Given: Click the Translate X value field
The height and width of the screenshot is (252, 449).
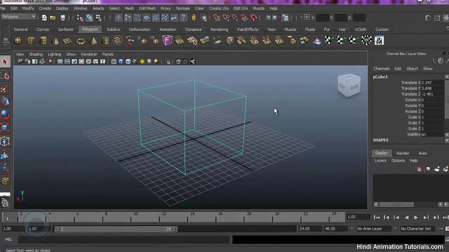Looking at the screenshot, I should click(432, 82).
